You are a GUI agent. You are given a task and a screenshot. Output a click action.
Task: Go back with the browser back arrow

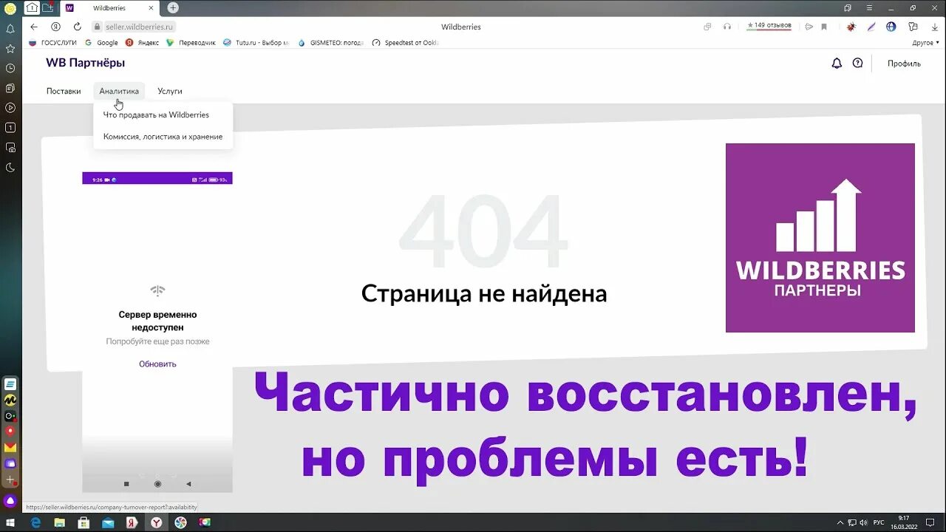coord(34,27)
